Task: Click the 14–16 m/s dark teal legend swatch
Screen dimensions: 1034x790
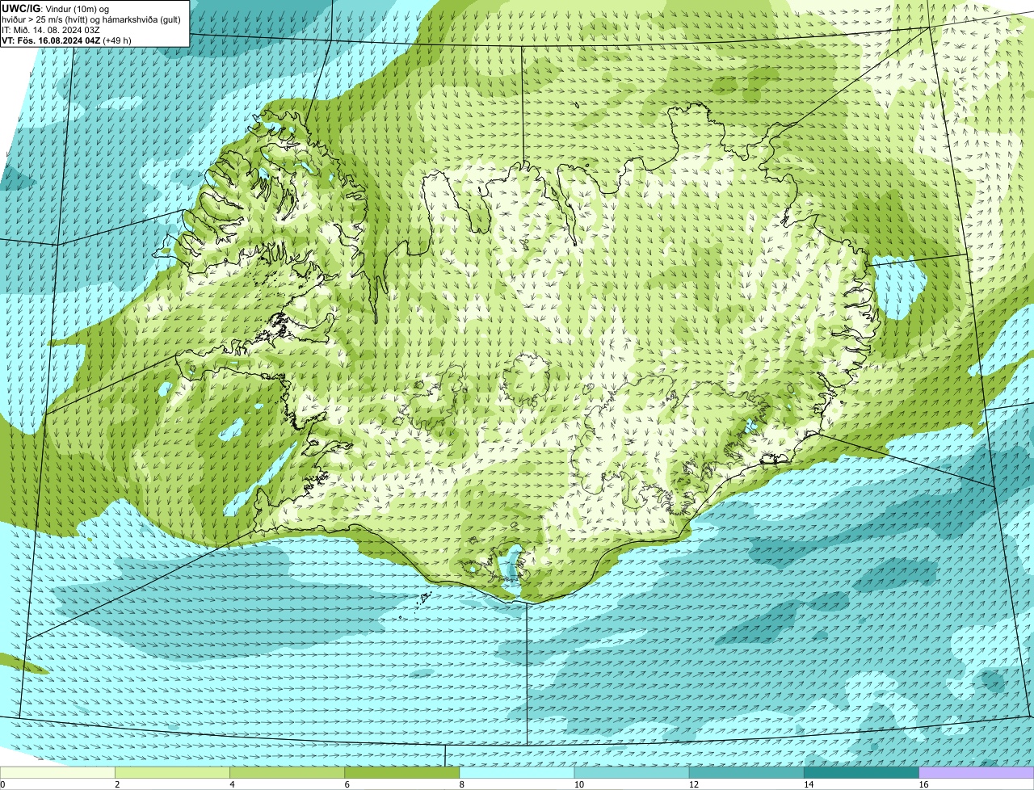Action: [x=862, y=773]
